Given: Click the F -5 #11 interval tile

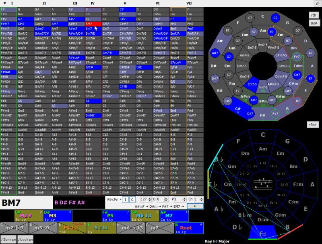Looking at the screenshot, I should tap(101, 228).
